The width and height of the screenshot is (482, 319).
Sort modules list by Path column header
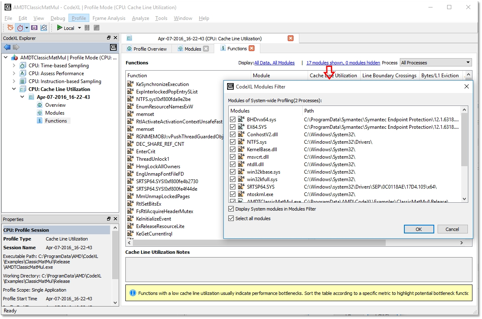tap(381, 111)
